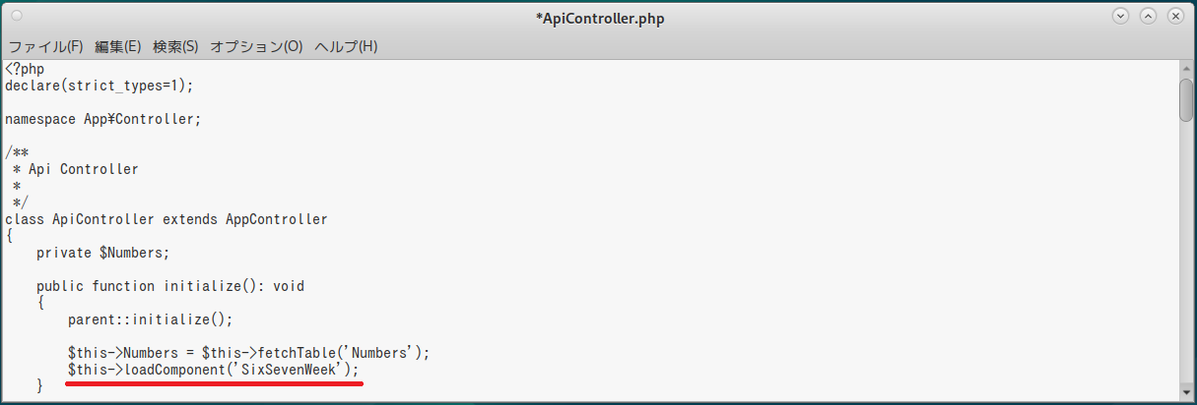The width and height of the screenshot is (1197, 405).
Task: Place cursor on parent::initialize() line
Action: pos(150,319)
